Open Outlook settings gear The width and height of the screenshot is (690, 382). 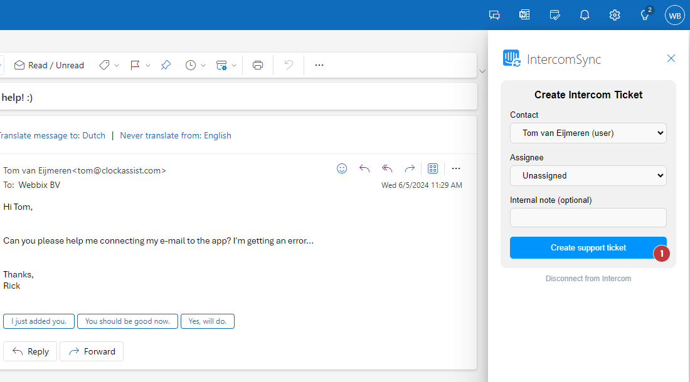[x=615, y=15]
